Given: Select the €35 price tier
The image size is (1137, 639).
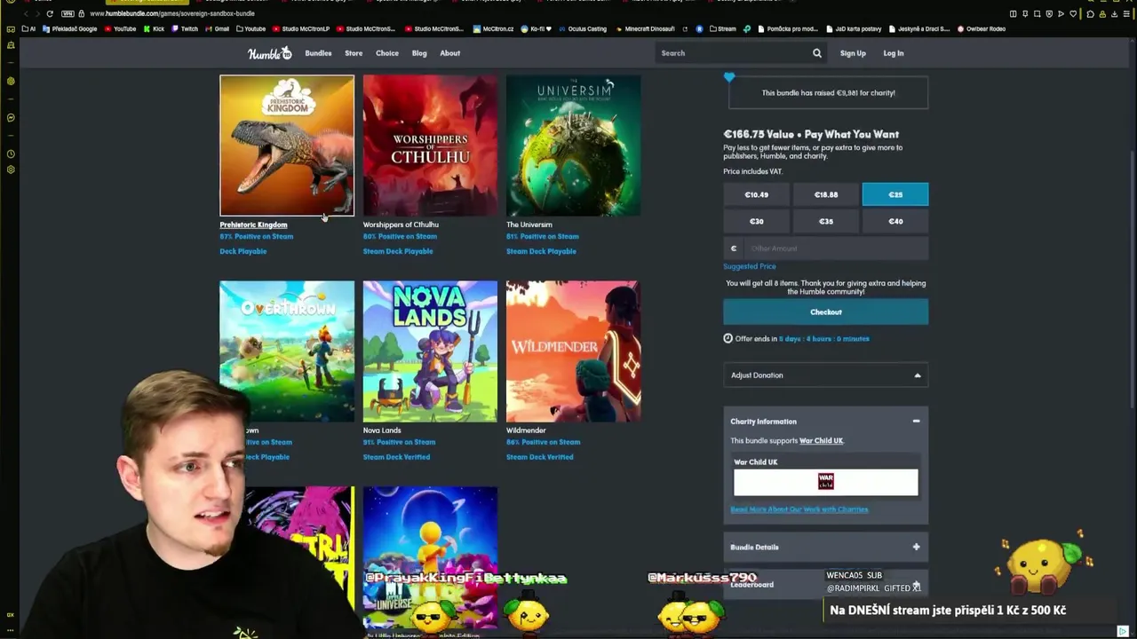Looking at the screenshot, I should tap(826, 221).
